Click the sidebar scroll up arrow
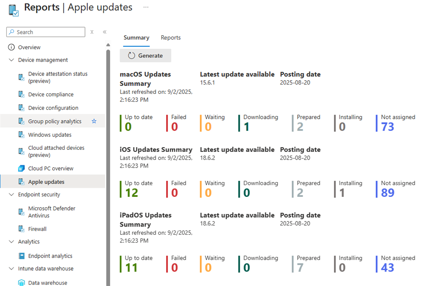Image resolution: width=442 pixels, height=286 pixels. (x=108, y=45)
